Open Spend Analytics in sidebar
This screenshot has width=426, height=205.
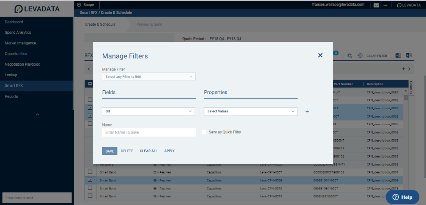pos(18,32)
